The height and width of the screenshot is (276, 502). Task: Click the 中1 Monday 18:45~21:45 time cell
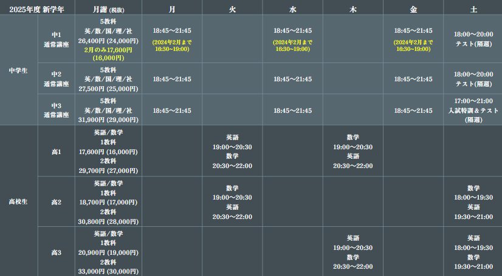171,30
